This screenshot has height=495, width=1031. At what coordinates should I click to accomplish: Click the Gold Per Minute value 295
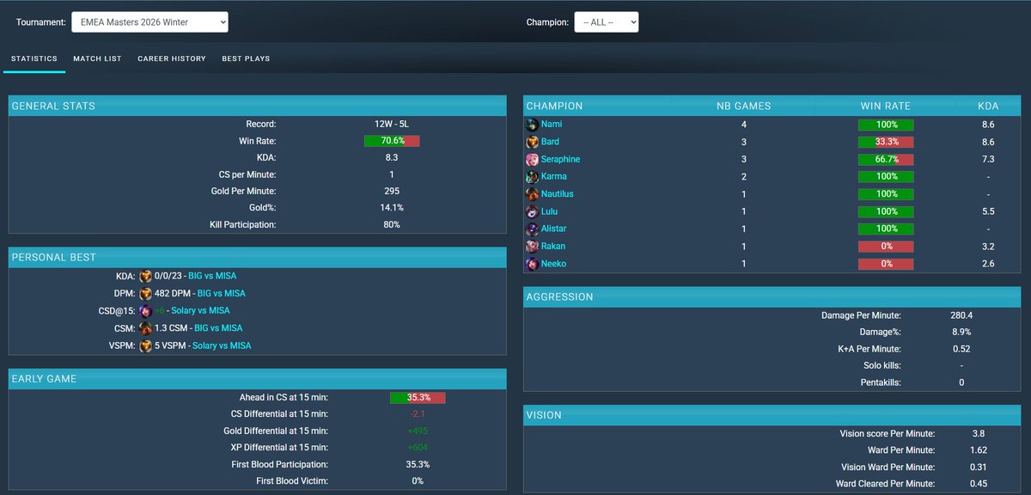click(x=392, y=191)
